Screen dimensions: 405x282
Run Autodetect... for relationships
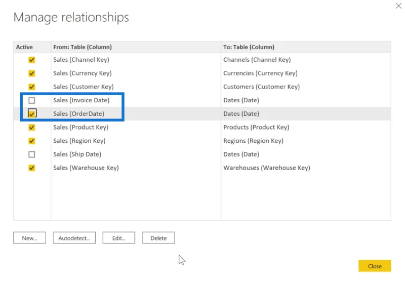[74, 238]
